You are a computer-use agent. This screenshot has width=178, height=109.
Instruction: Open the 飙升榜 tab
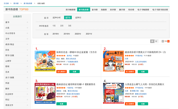coord(122,10)
